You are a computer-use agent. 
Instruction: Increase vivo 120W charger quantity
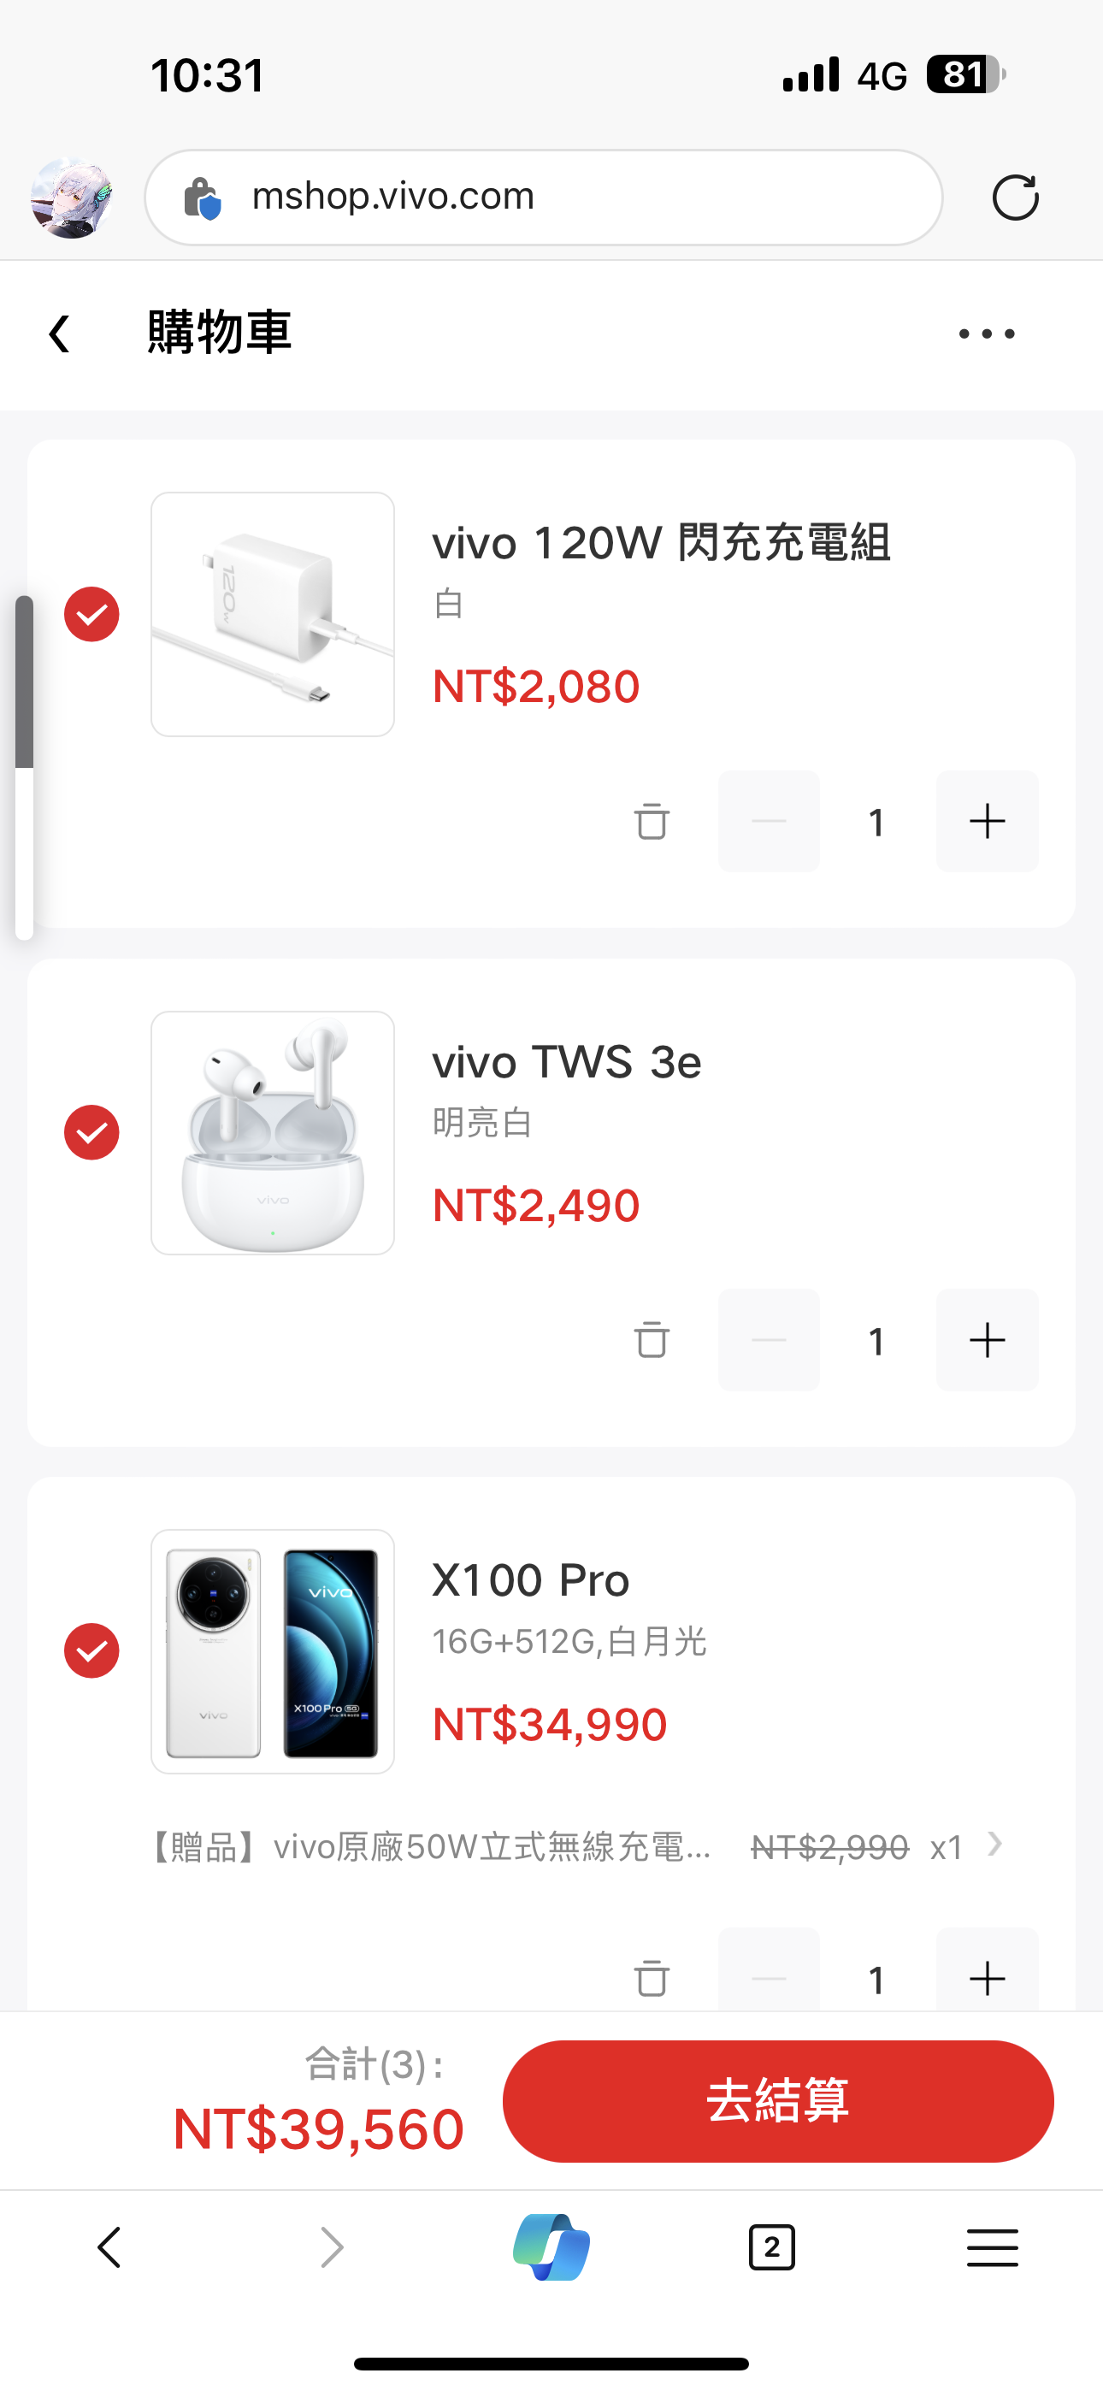click(x=987, y=822)
